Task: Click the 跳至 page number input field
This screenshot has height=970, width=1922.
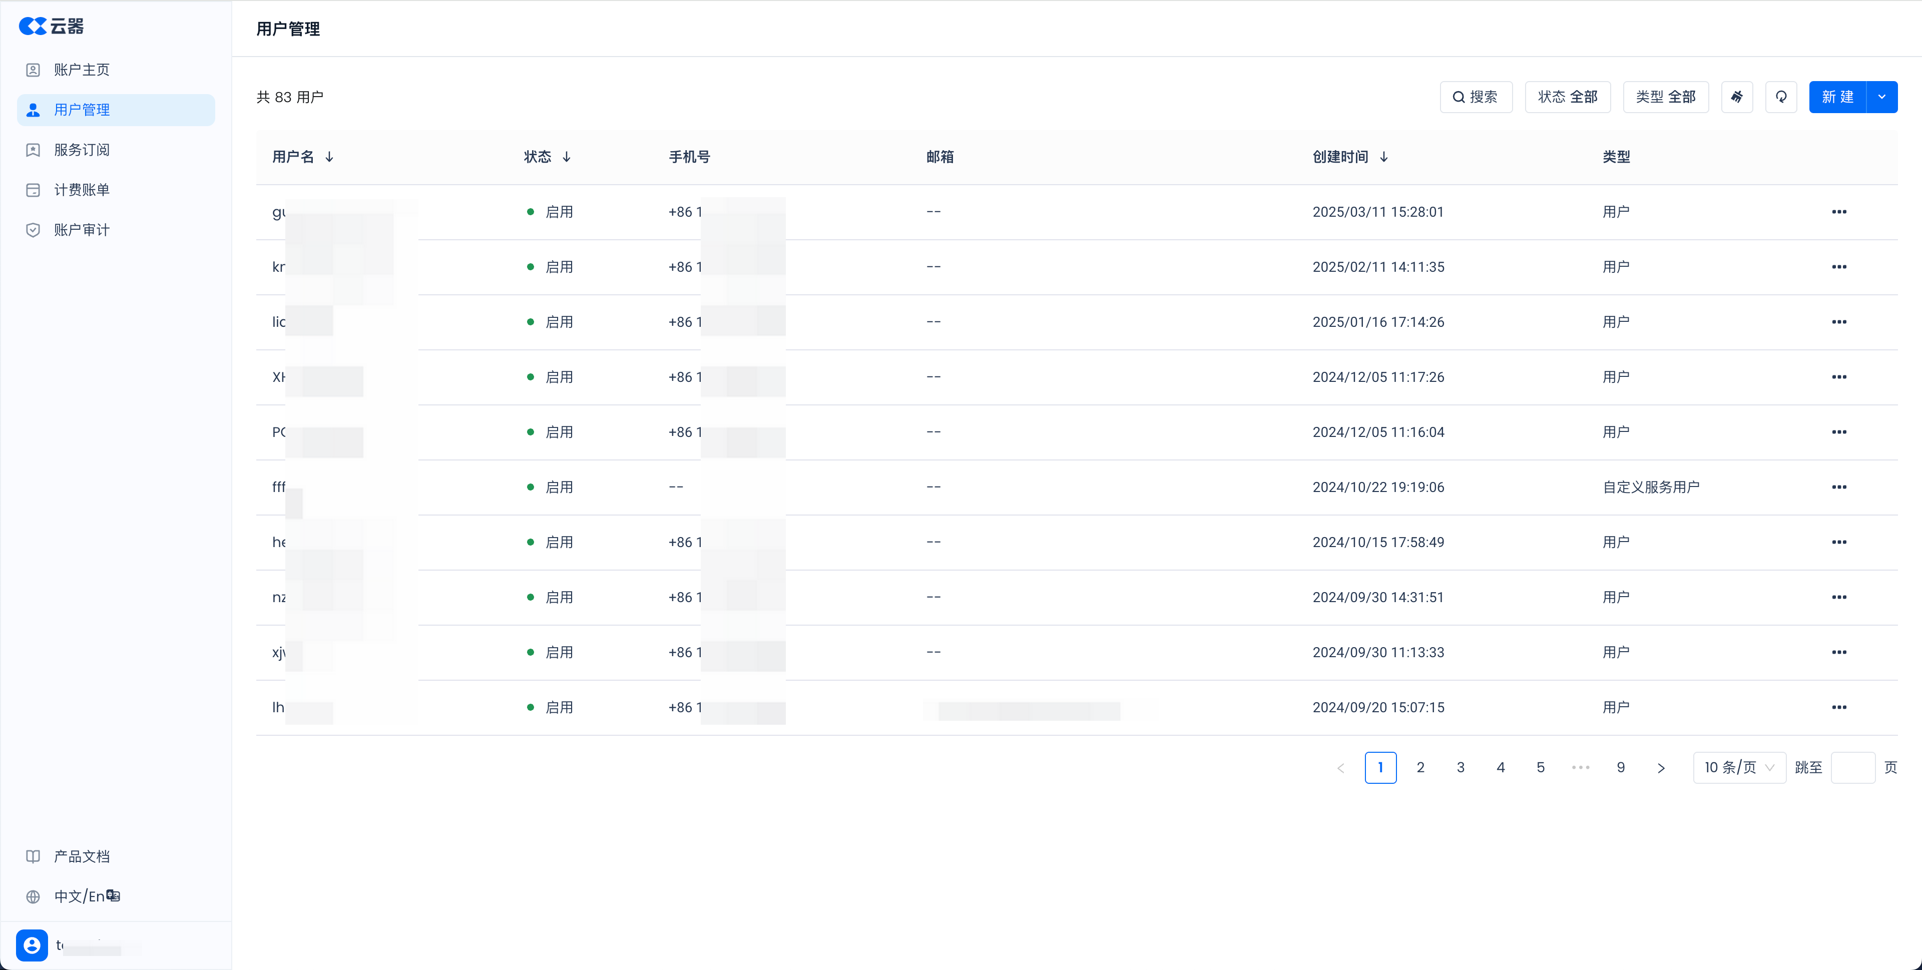Action: (x=1852, y=768)
